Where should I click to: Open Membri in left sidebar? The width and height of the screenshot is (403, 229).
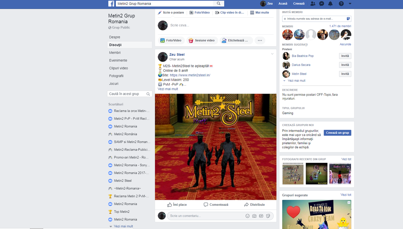click(x=115, y=53)
